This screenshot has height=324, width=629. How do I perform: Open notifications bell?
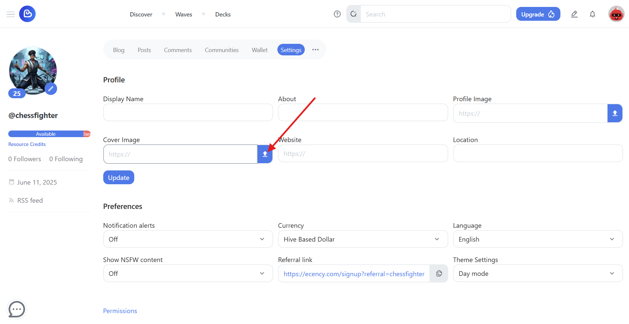[592, 14]
